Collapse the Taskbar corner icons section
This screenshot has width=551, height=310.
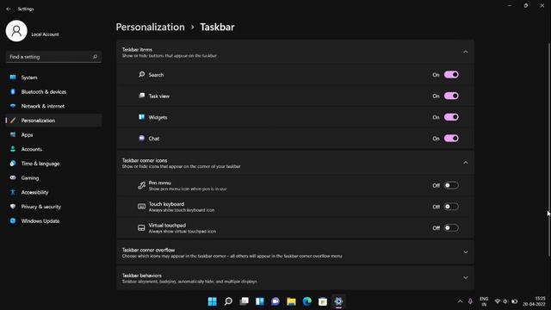(466, 163)
